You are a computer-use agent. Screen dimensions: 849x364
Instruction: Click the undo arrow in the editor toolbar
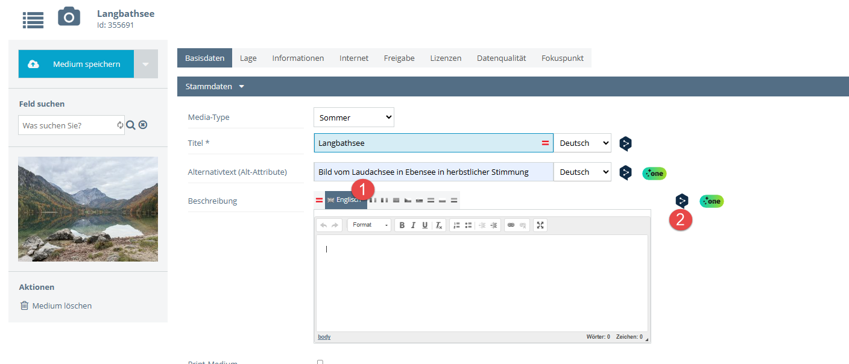[324, 225]
